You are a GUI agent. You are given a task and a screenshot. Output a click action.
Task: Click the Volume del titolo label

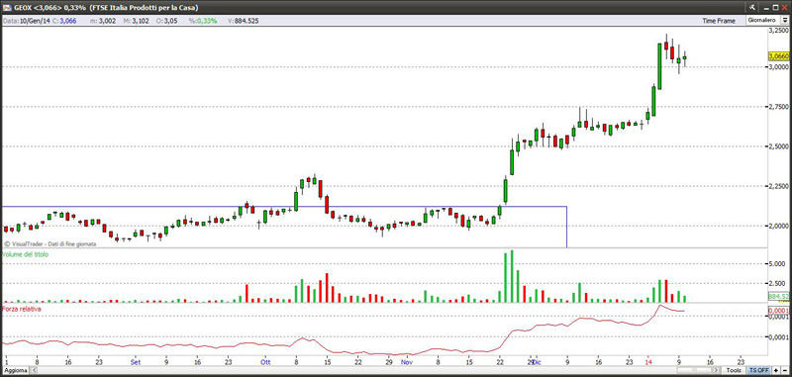pyautogui.click(x=26, y=255)
